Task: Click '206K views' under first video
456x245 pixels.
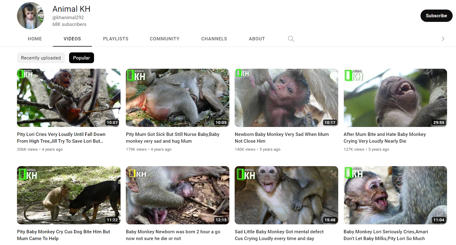Action: [x=27, y=149]
